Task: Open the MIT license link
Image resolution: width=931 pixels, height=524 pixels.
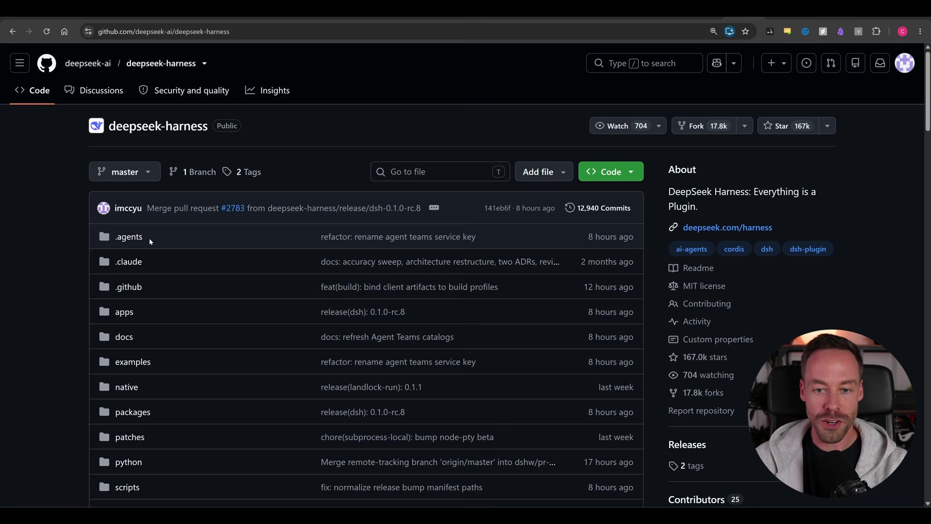Action: 697,286
